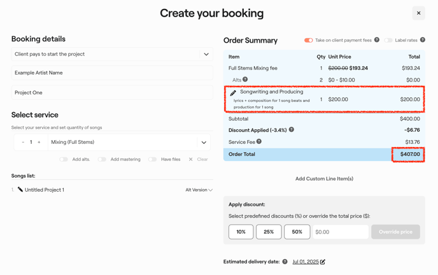The image size is (438, 275).
Task: Toggle Take on client payment fees
Action: [x=308, y=40]
